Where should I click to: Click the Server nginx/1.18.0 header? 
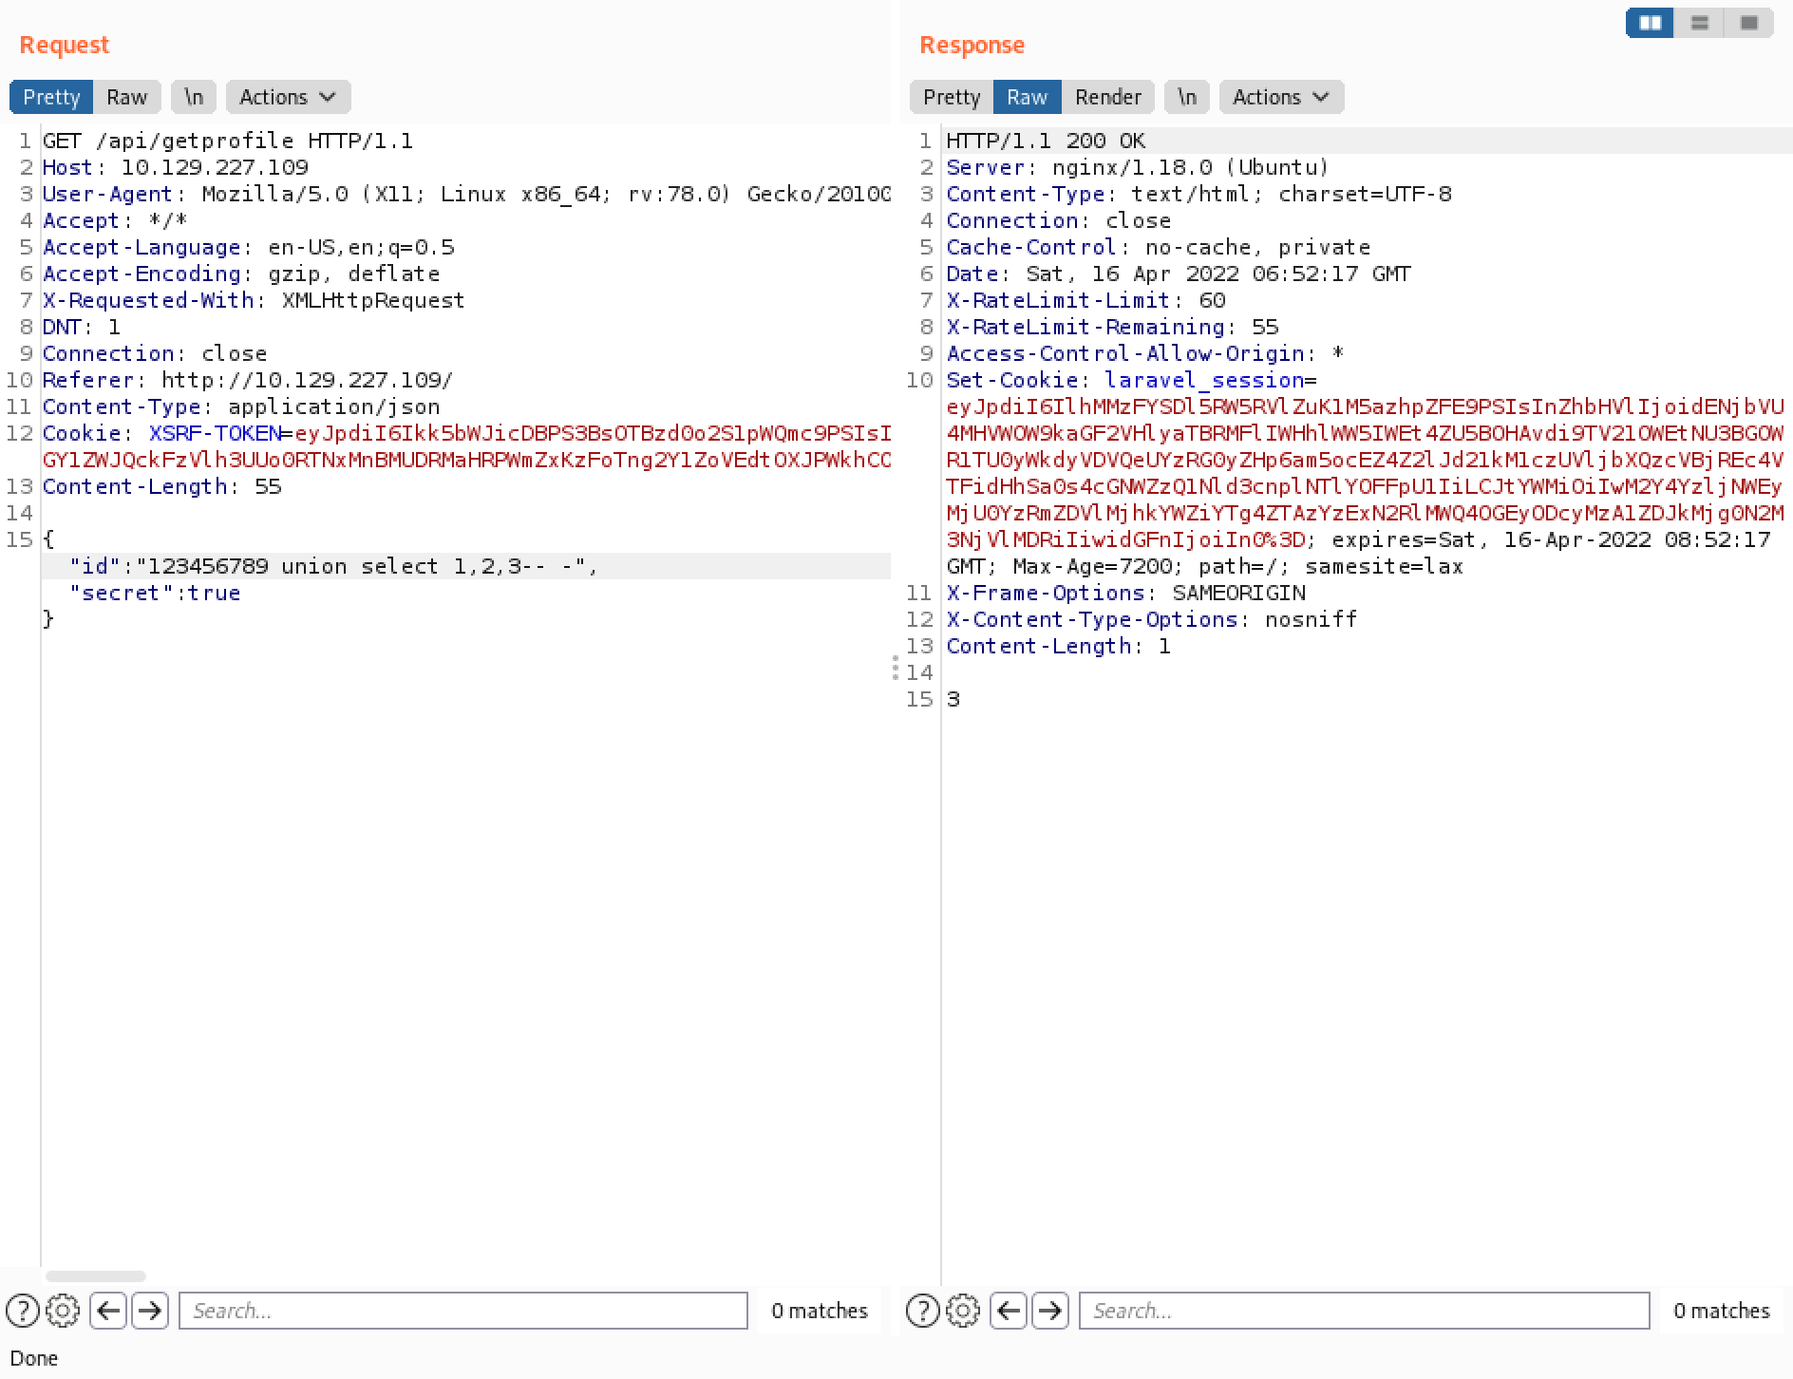tap(1138, 167)
